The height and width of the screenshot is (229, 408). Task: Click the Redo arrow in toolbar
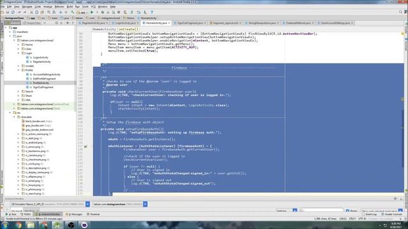[25, 12]
